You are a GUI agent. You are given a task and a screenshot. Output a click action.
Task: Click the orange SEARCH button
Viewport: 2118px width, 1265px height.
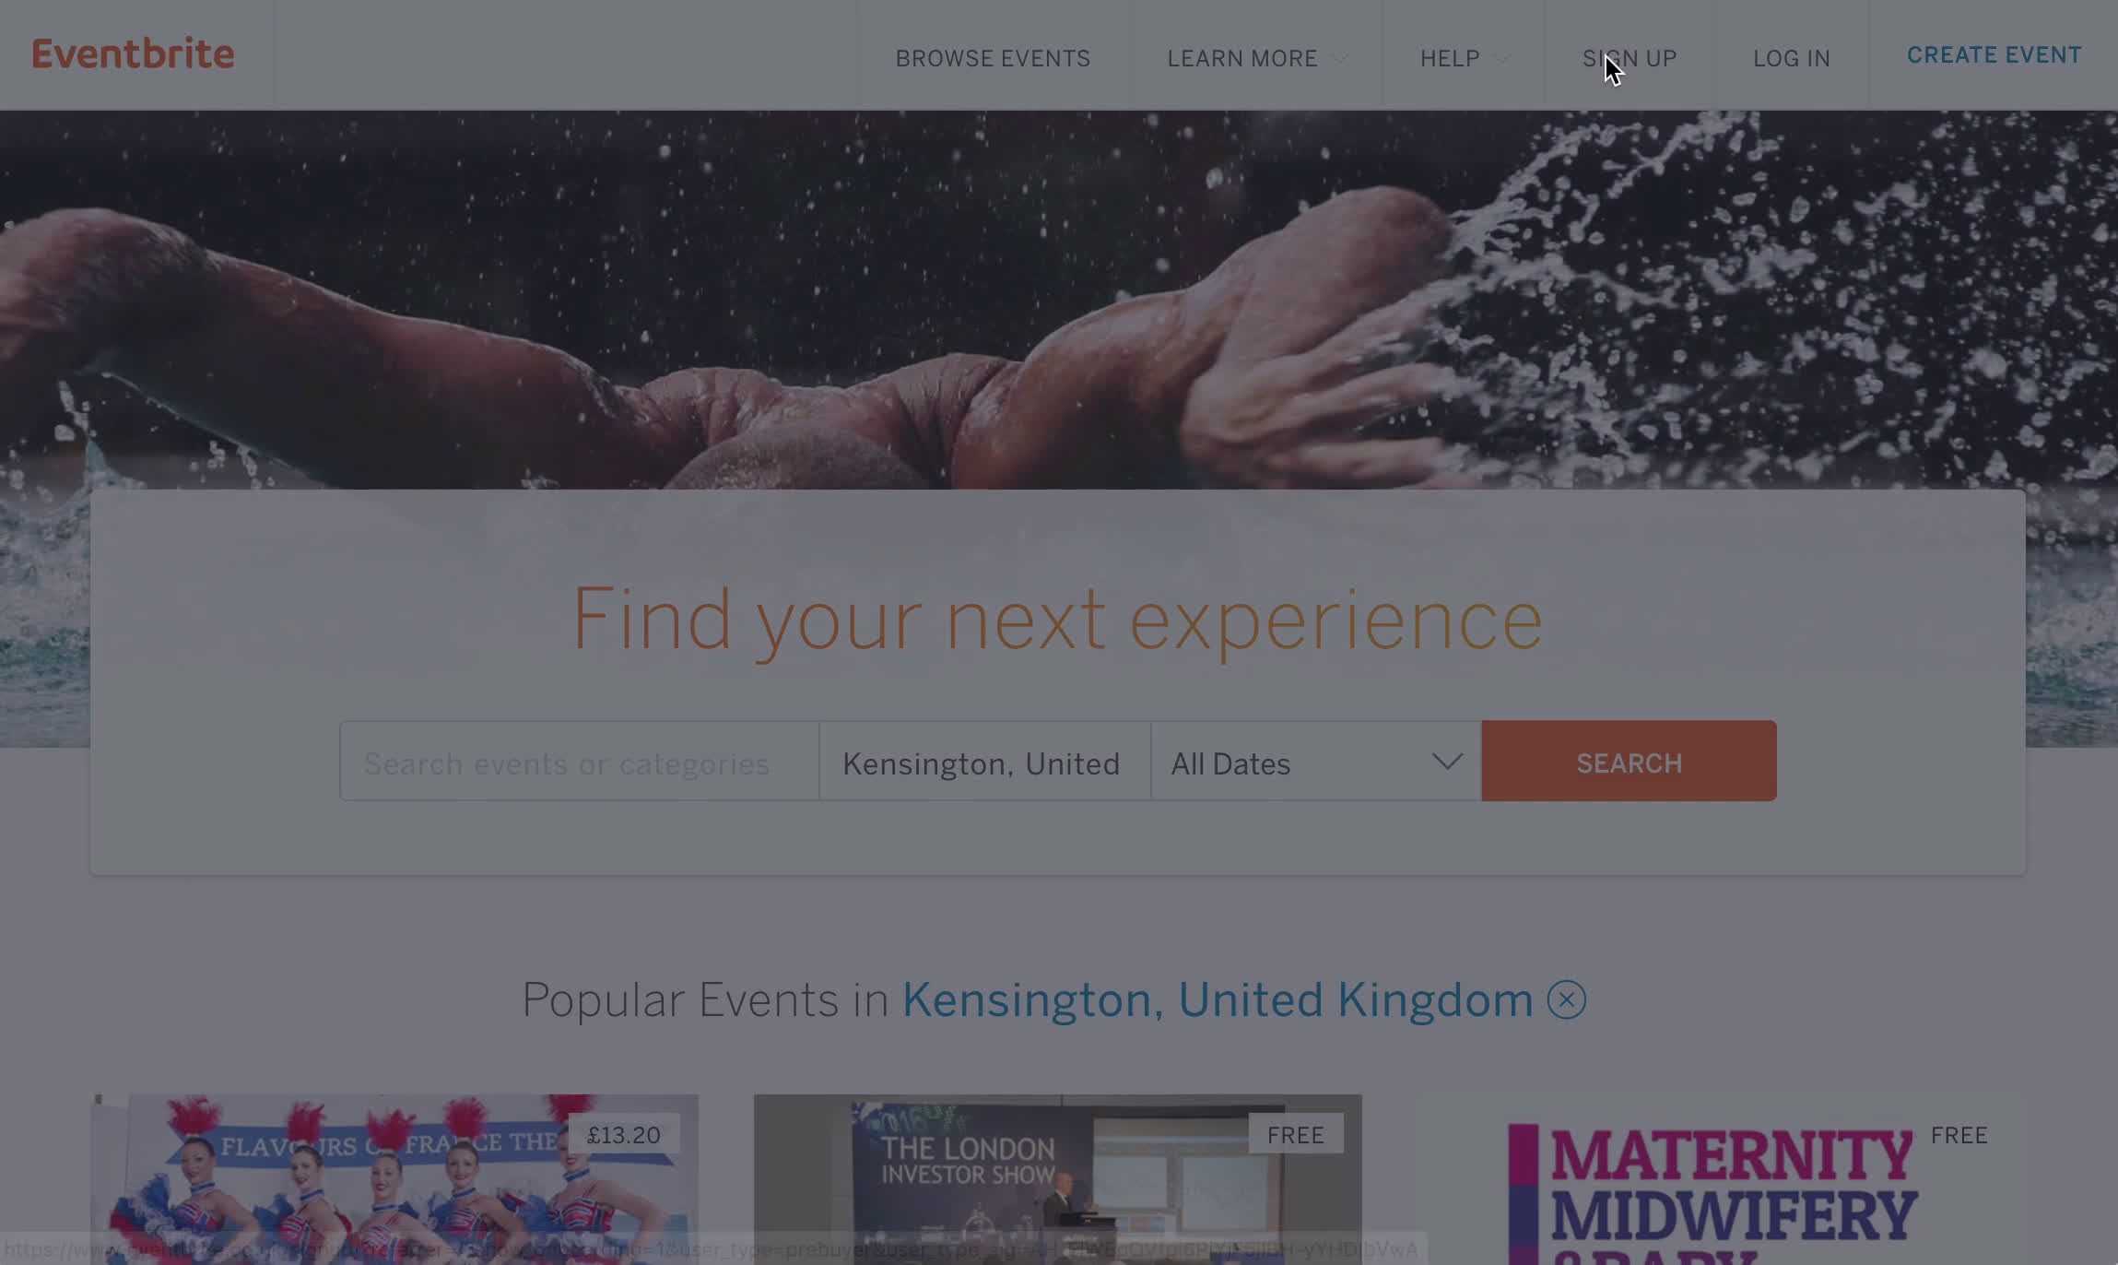tap(1629, 761)
